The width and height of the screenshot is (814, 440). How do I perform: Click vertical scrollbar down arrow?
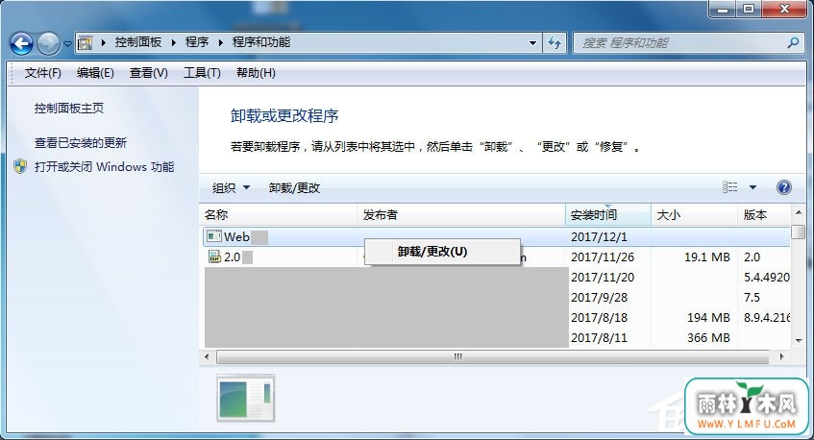pyautogui.click(x=799, y=341)
